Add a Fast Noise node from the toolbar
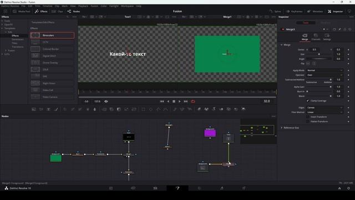This screenshot has height=200, width=355. tap(41, 109)
